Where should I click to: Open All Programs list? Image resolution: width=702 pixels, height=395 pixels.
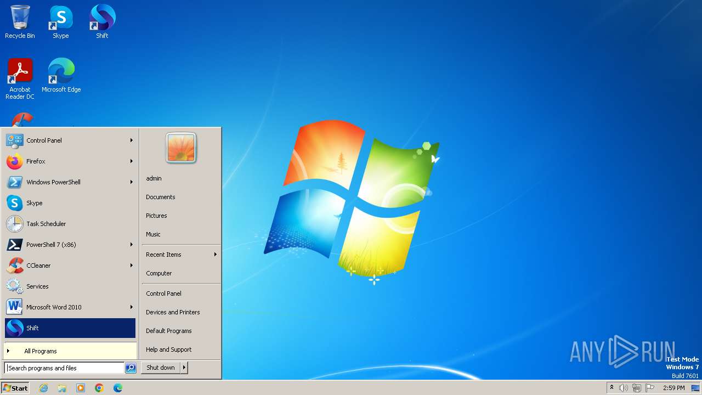pyautogui.click(x=70, y=351)
